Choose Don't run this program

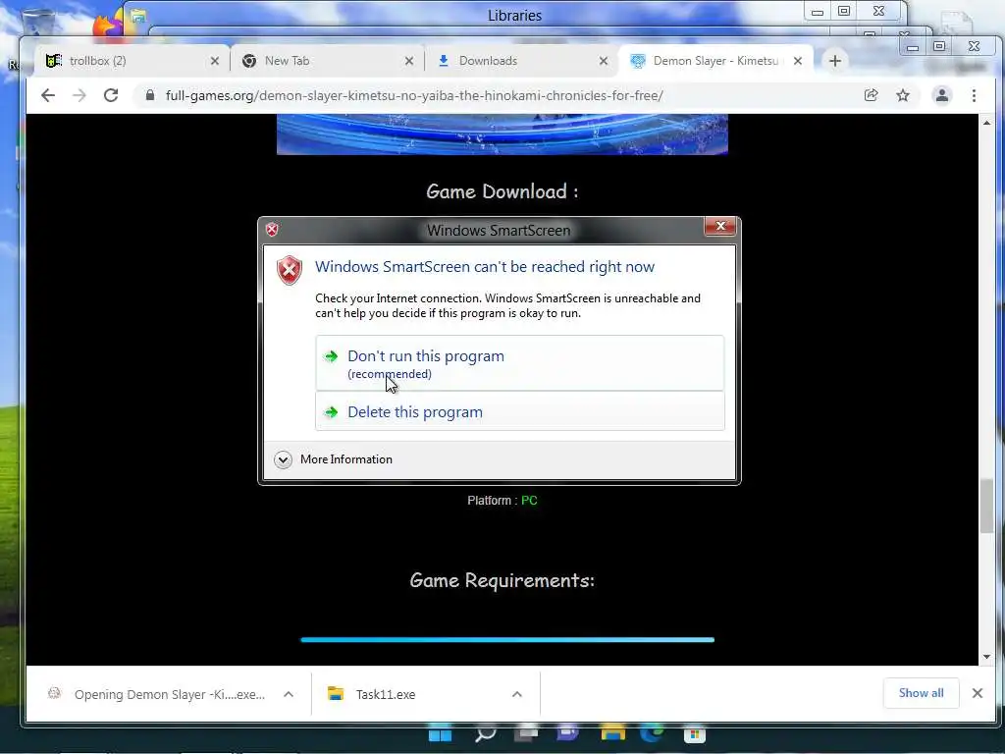click(x=520, y=363)
